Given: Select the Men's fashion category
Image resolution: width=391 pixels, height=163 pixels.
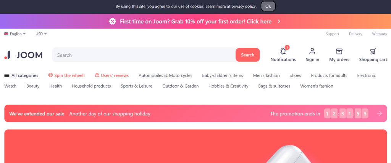Looking at the screenshot, I should (x=266, y=75).
